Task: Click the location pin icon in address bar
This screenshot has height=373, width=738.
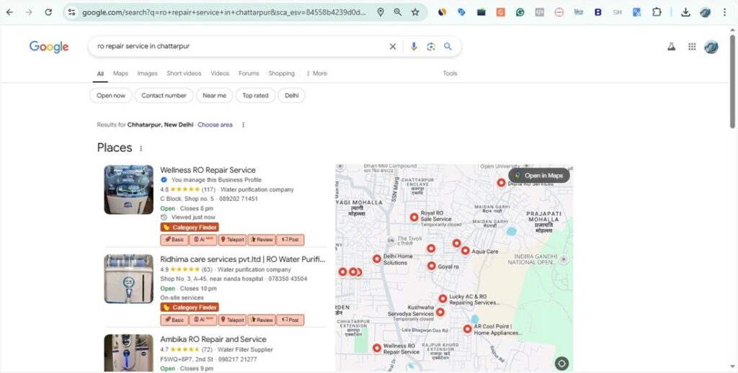Action: pos(381,12)
